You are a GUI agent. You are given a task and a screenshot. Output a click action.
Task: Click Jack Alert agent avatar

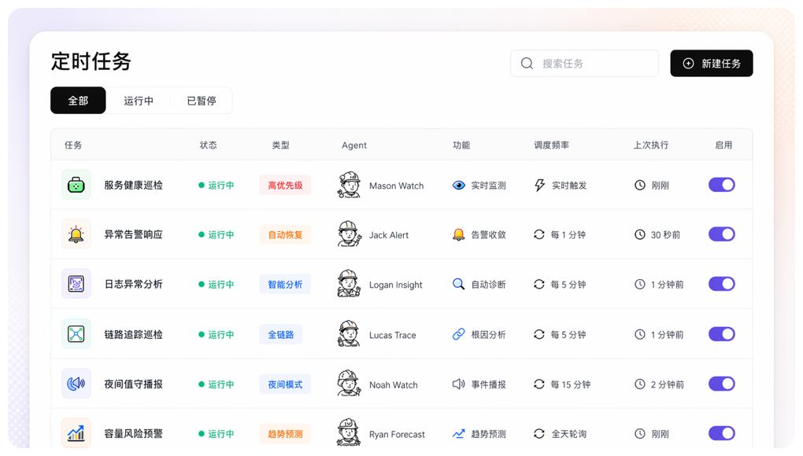click(349, 234)
